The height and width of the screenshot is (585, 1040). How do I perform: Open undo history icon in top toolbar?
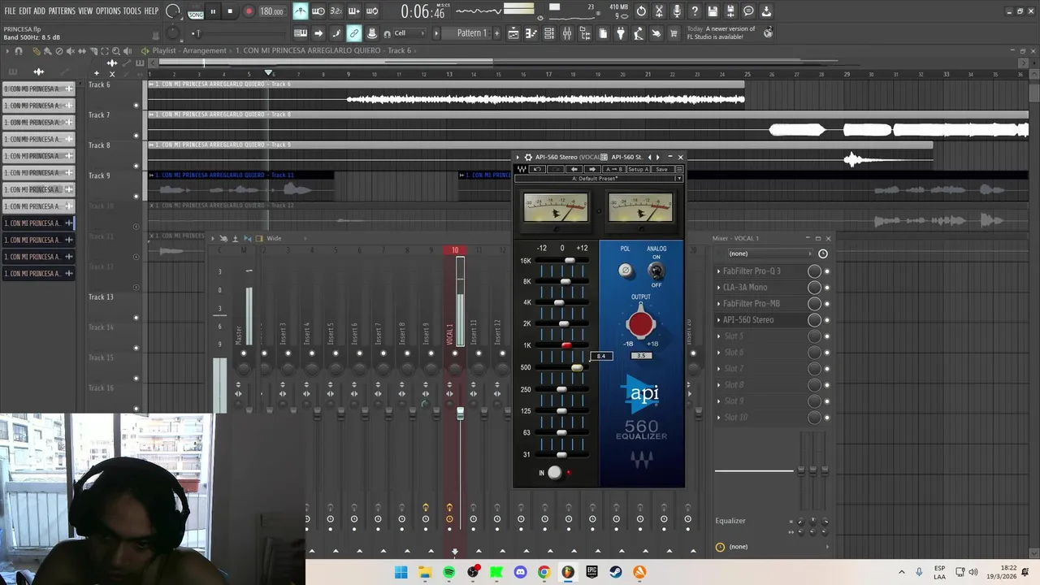(641, 11)
